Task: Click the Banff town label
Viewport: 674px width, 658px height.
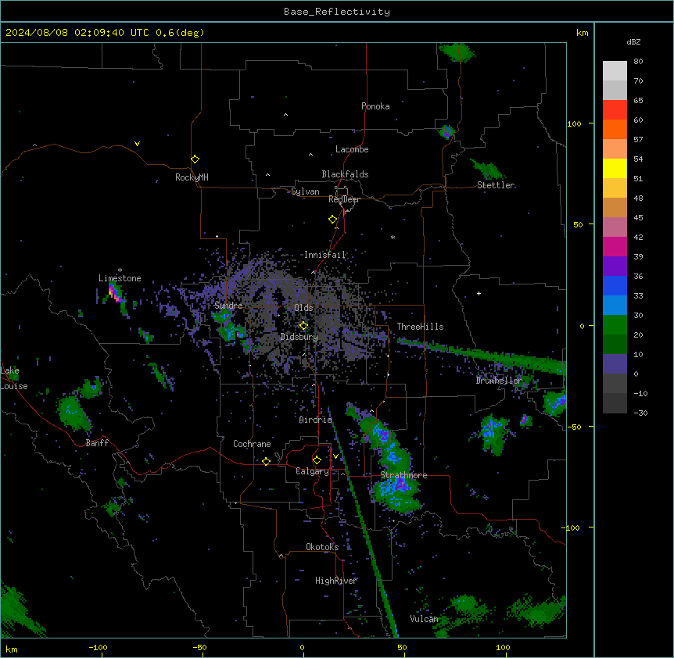Action: click(x=97, y=443)
